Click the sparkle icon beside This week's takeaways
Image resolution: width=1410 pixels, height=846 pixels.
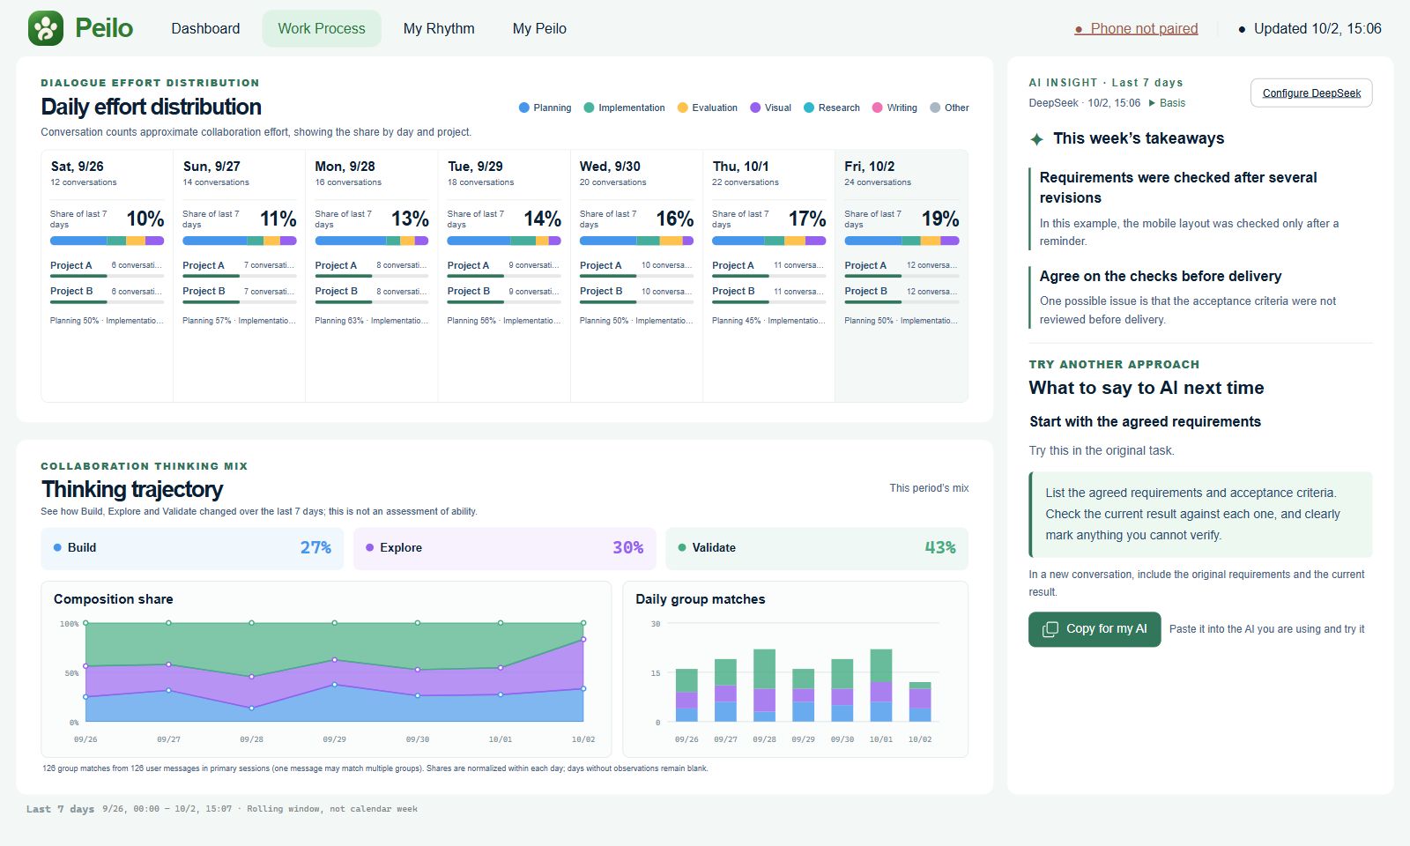1037,139
